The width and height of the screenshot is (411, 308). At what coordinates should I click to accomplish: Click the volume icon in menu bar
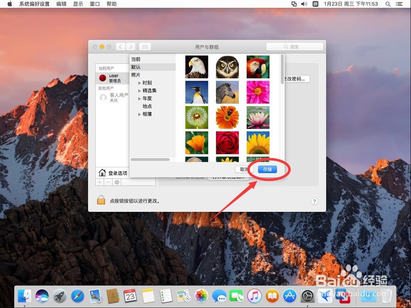(304, 4)
